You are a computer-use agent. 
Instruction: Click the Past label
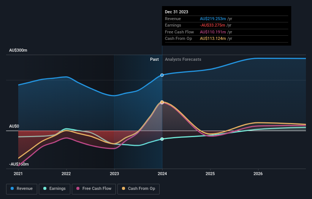click(x=154, y=59)
